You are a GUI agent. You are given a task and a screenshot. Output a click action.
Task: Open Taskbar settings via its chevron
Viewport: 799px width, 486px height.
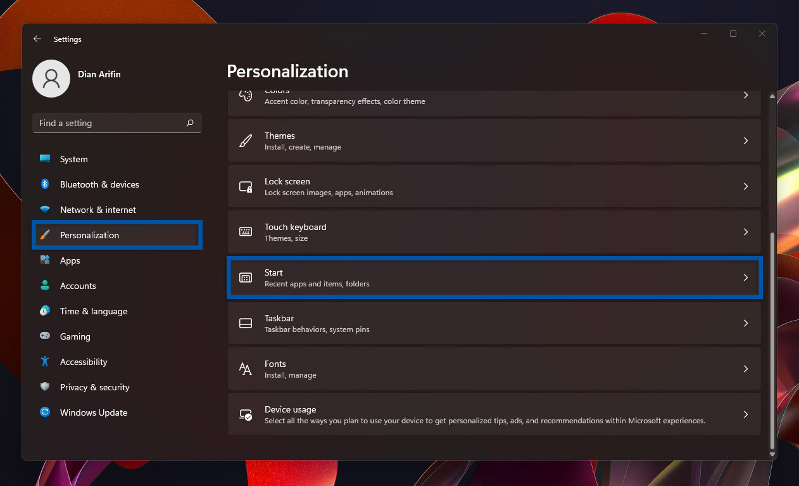click(x=746, y=323)
